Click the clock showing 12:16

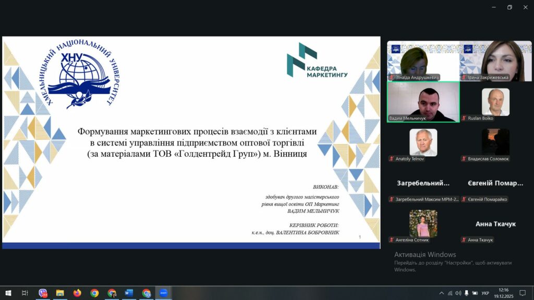(x=504, y=293)
